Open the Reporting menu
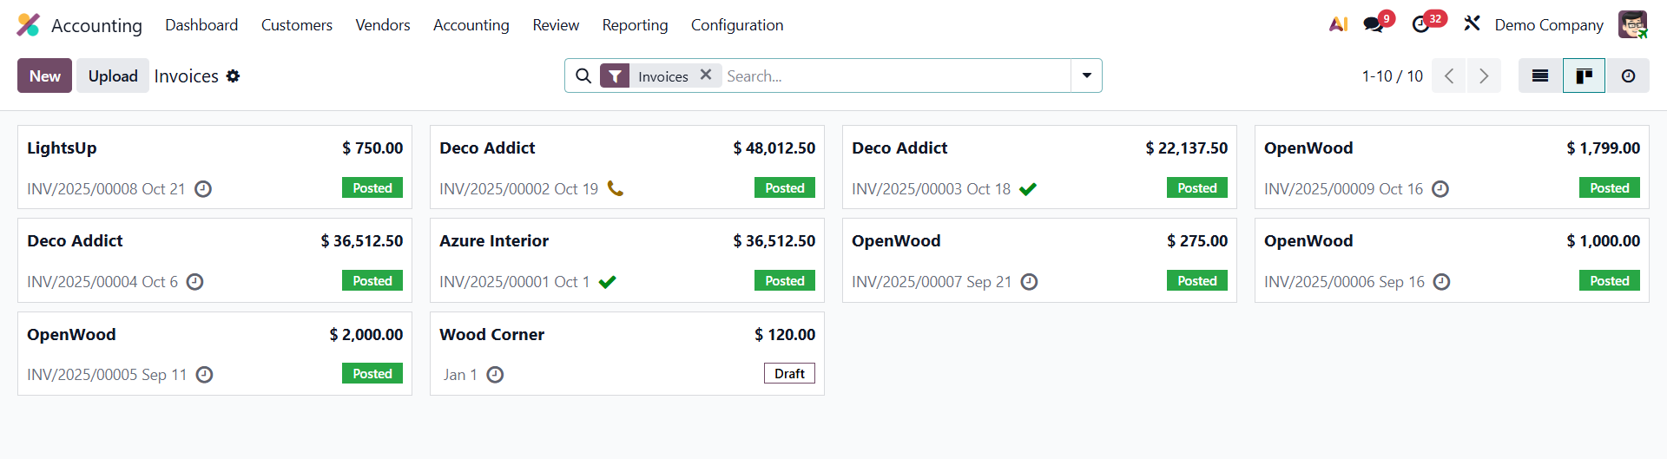Image resolution: width=1667 pixels, height=459 pixels. [635, 25]
